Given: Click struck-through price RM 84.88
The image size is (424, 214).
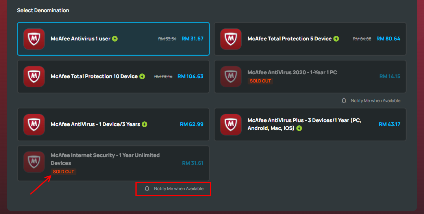Looking at the screenshot, I should coord(362,39).
